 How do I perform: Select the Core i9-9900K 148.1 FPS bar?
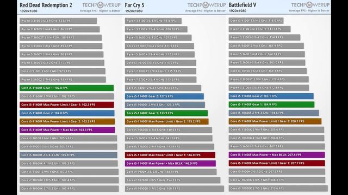click(x=171, y=172)
